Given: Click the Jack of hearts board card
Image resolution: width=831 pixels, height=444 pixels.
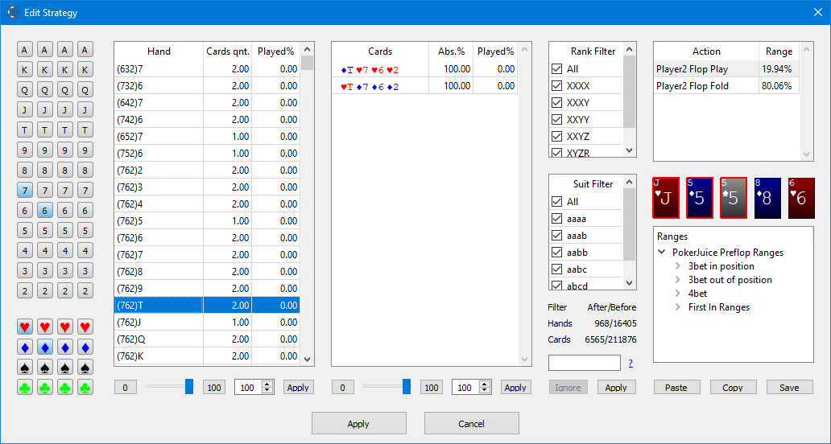Looking at the screenshot, I should tap(666, 199).
